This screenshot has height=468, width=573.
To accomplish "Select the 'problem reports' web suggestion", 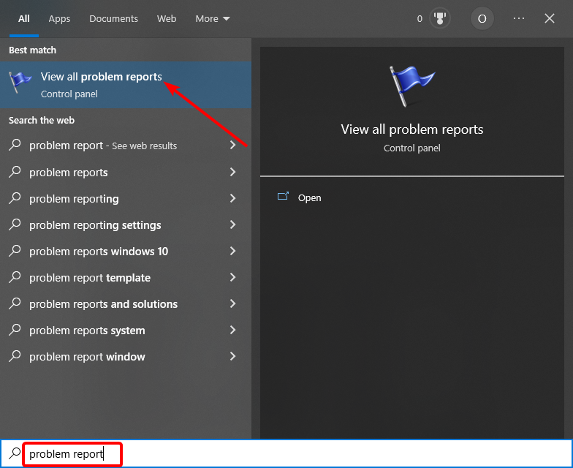I will [126, 172].
